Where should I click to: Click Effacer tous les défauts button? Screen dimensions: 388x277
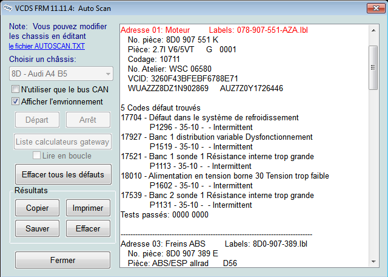click(63, 174)
